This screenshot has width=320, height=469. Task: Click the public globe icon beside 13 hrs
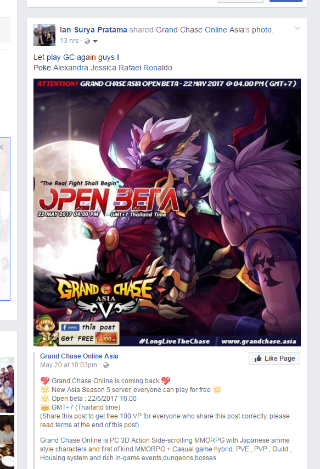(x=87, y=41)
